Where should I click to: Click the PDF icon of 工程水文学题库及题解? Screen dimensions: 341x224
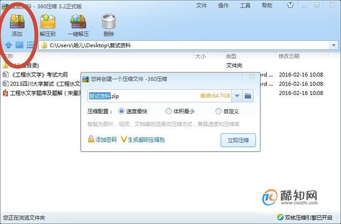coord(5,93)
